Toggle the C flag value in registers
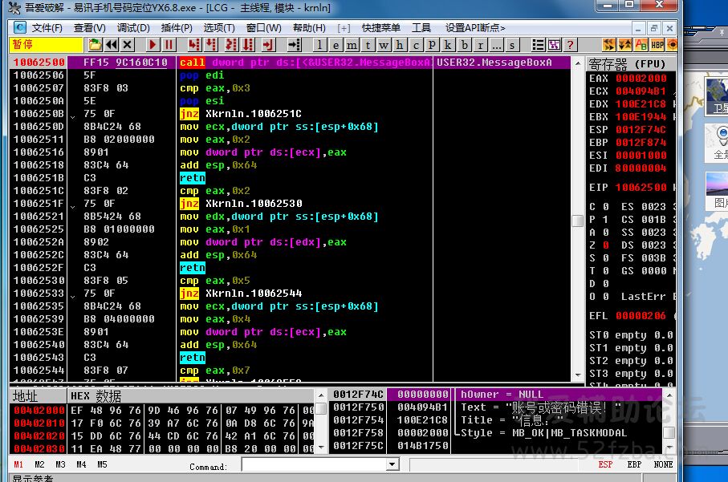This screenshot has height=482, width=728. [605, 207]
